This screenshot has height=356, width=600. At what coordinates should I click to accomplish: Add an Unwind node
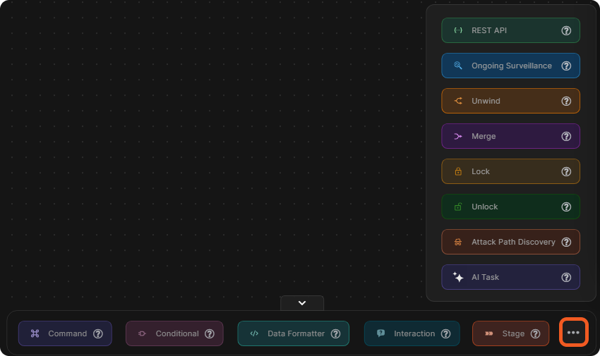tap(510, 101)
